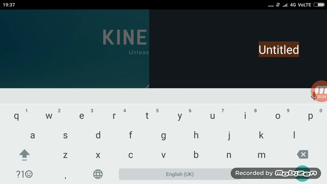Tap the i key on keyboard
This screenshot has height=184, width=327.
(x=245, y=116)
